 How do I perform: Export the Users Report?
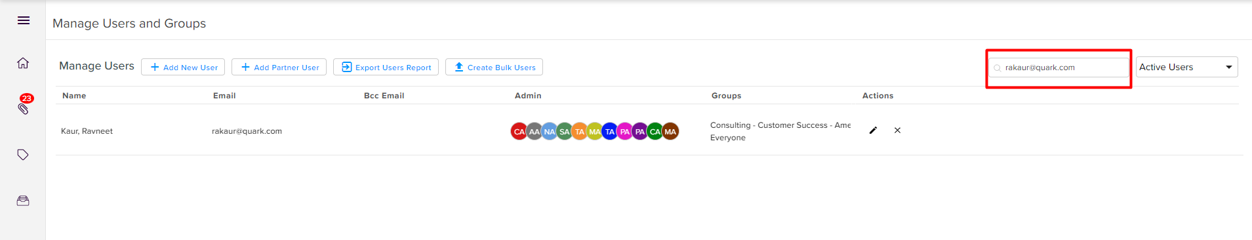386,67
